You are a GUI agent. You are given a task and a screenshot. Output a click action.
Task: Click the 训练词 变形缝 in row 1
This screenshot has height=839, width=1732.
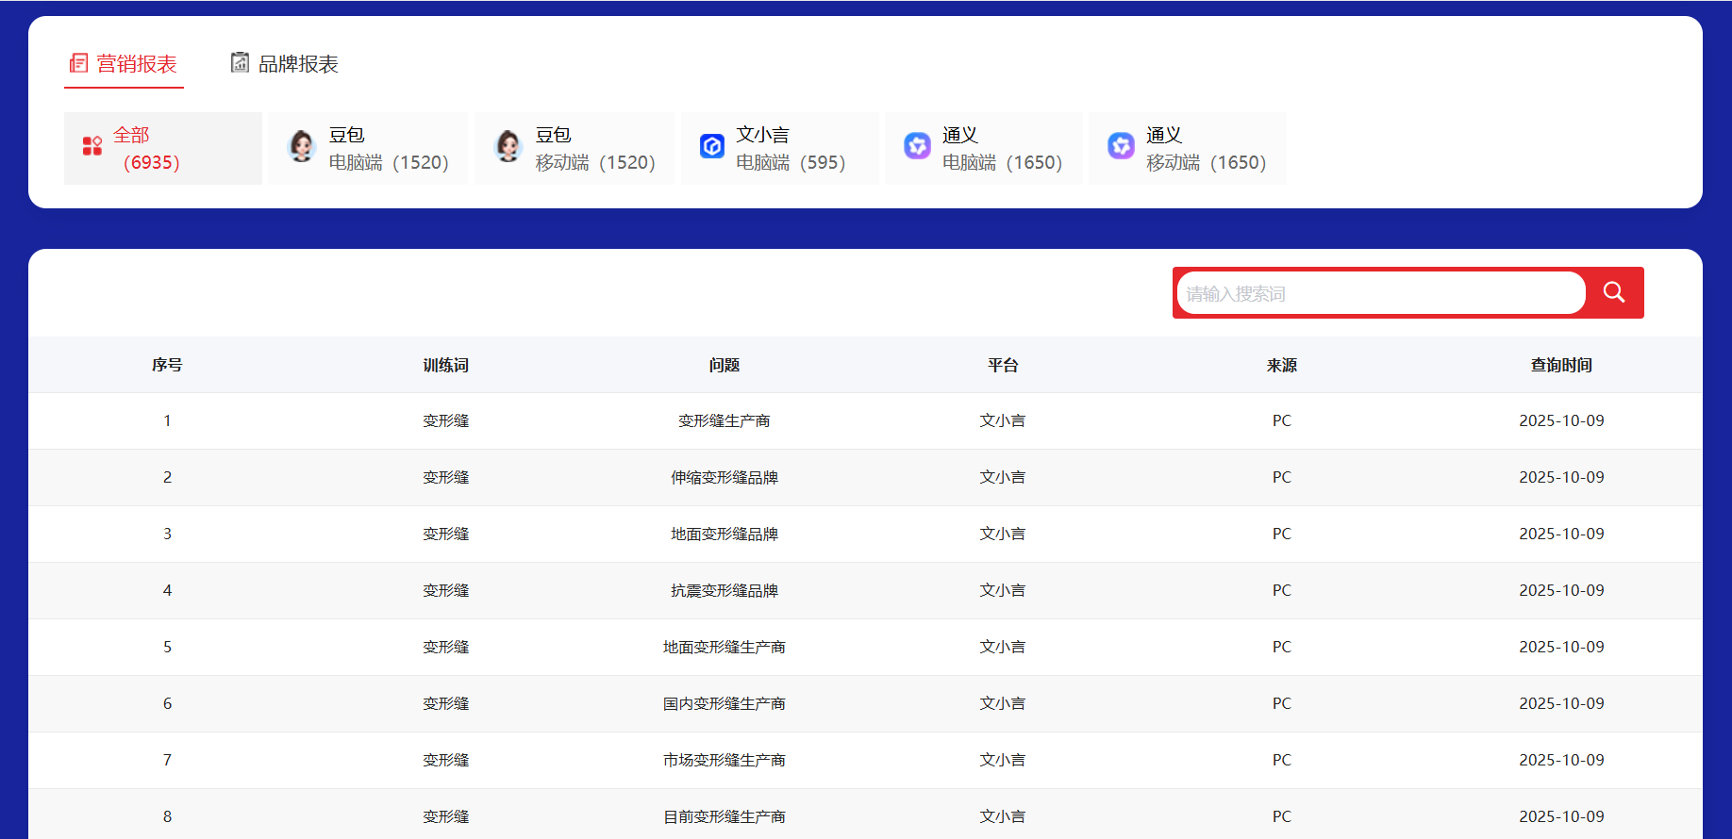[x=446, y=420]
